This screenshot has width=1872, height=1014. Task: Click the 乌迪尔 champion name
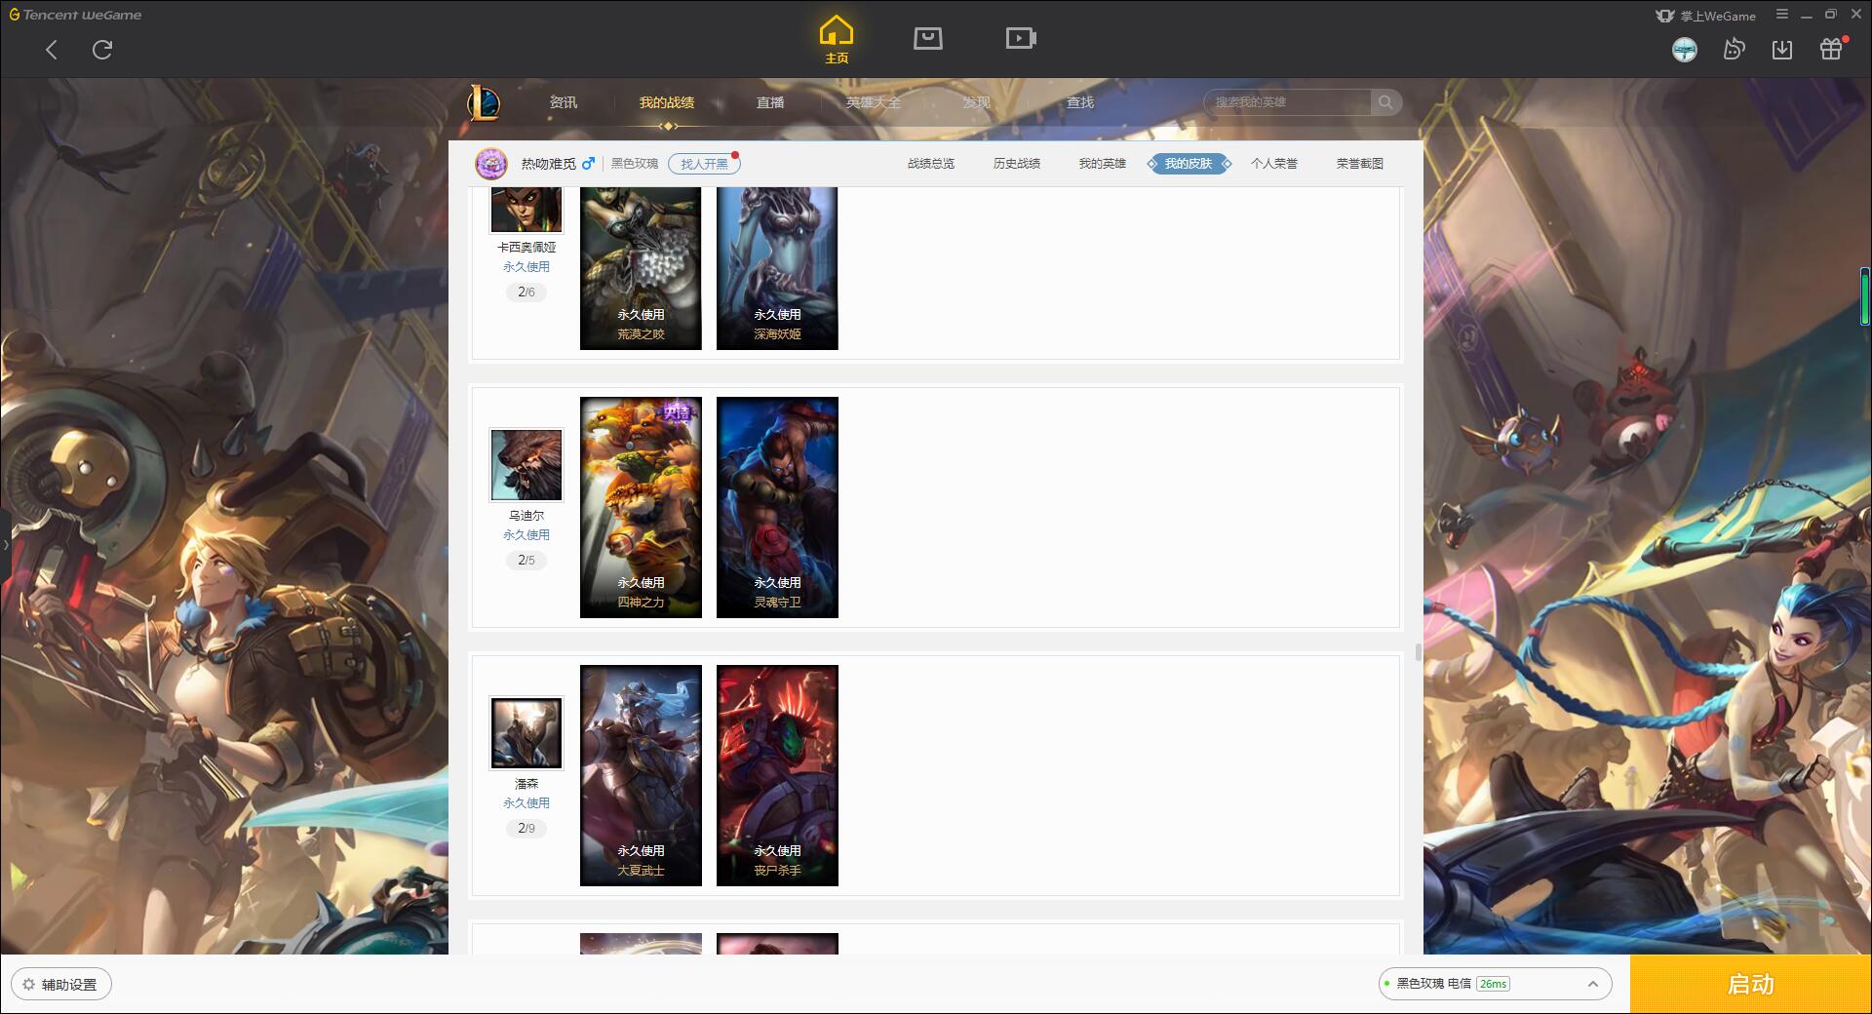(526, 516)
